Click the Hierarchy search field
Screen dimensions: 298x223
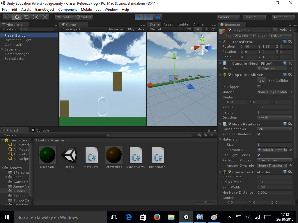click(x=37, y=29)
